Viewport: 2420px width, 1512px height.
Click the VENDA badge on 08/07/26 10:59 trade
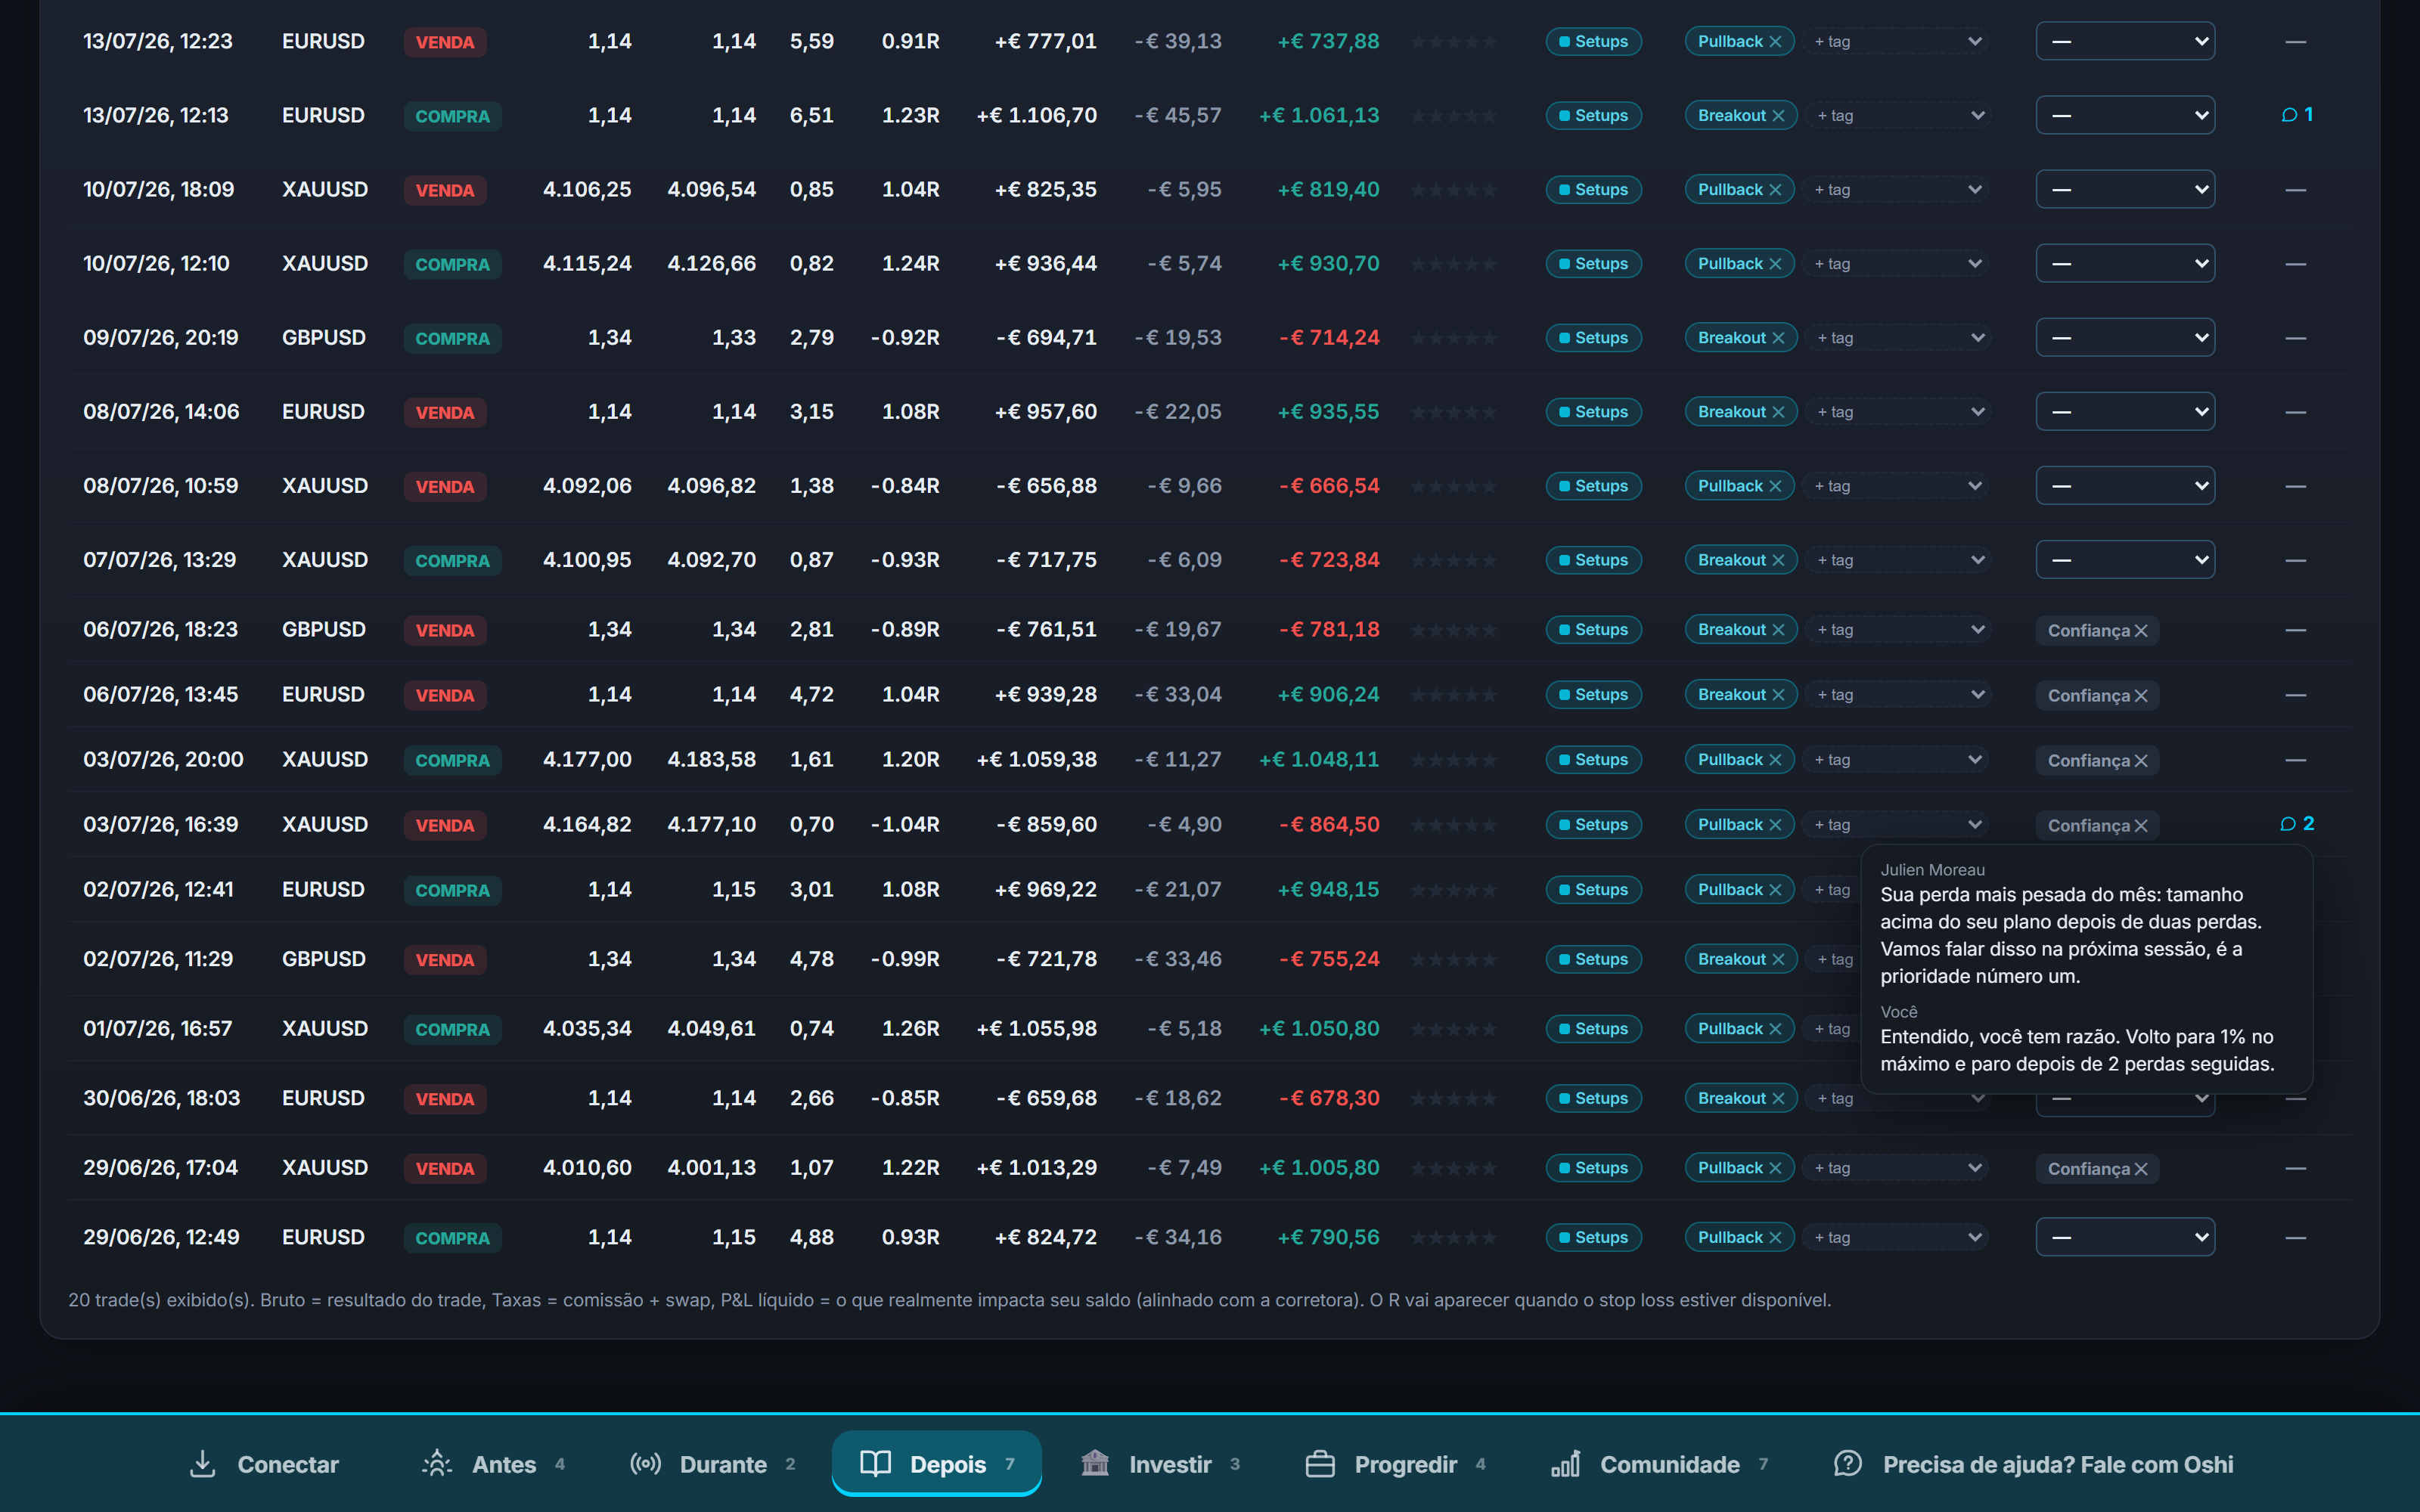tap(445, 487)
